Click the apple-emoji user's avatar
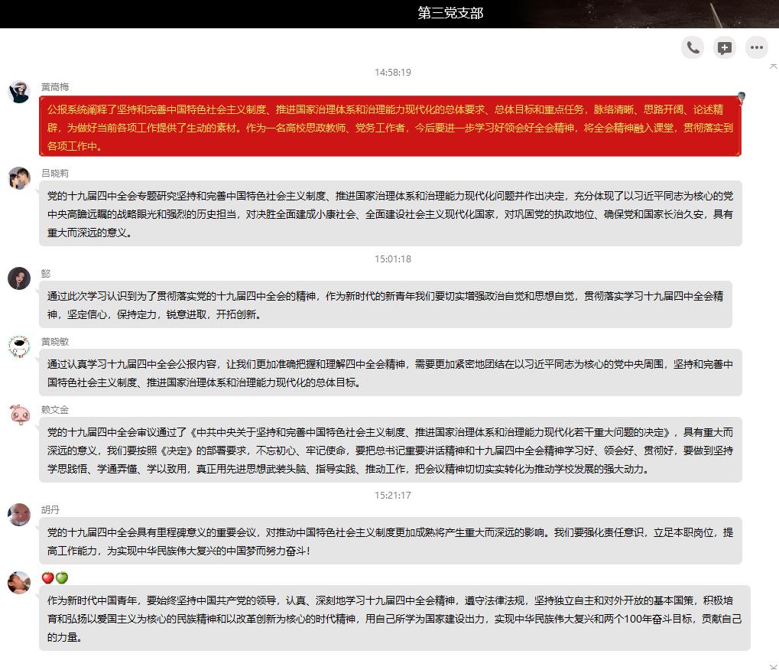Image resolution: width=779 pixels, height=670 pixels. click(x=19, y=582)
